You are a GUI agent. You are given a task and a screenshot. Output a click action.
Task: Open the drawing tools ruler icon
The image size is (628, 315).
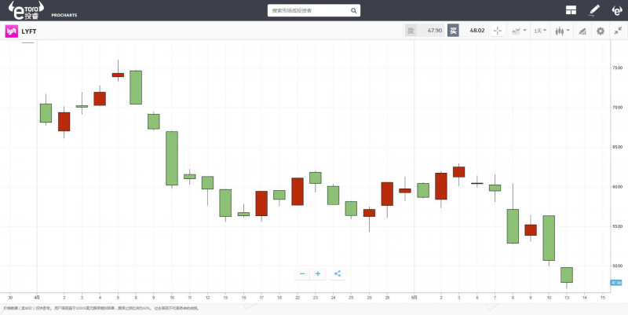coord(582,31)
